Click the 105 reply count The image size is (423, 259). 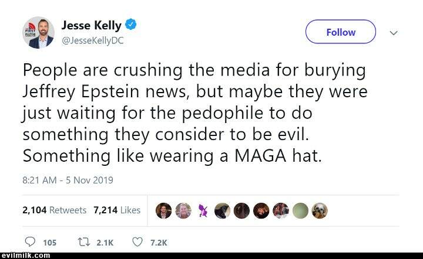pos(50,242)
